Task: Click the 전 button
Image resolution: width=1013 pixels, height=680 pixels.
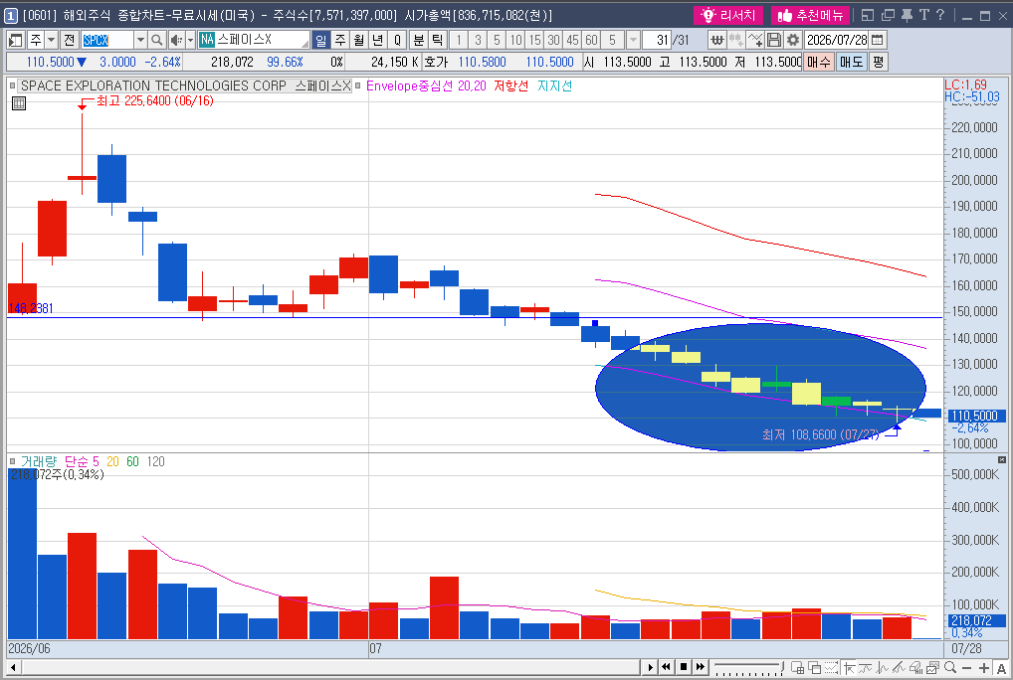Action: click(x=69, y=40)
